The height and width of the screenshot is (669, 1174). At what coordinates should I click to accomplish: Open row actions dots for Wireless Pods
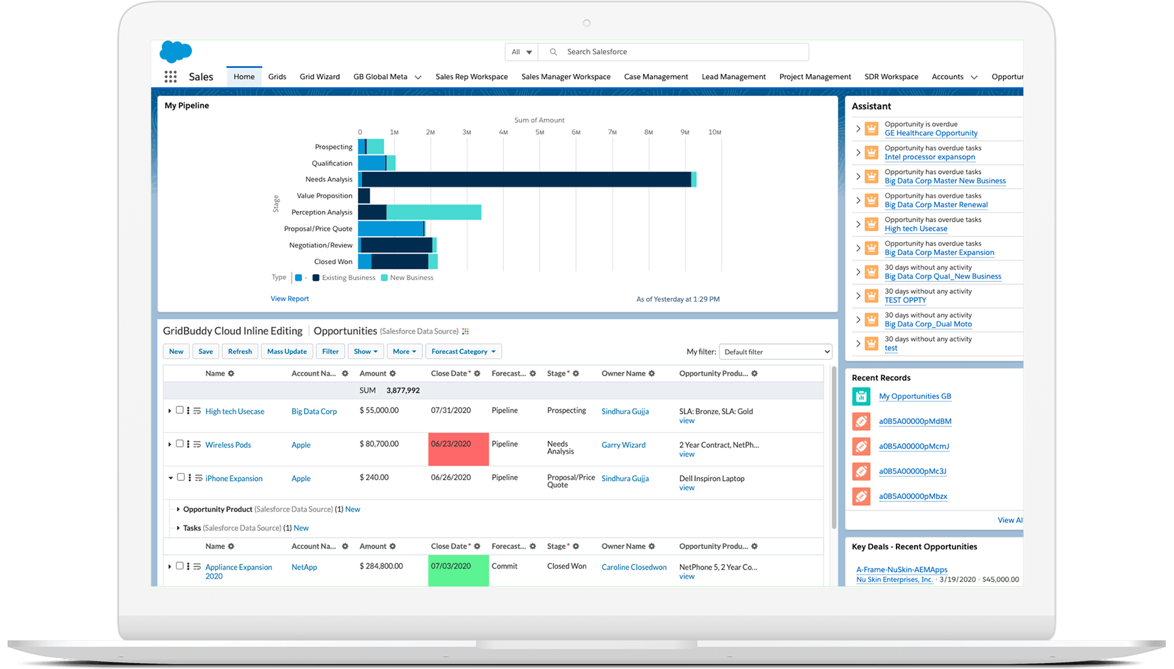(x=188, y=444)
